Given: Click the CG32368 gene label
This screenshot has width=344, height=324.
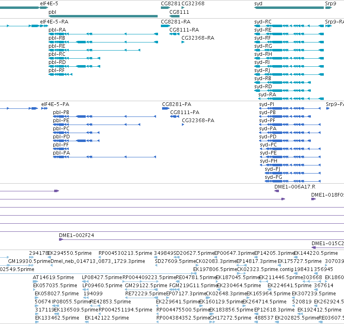Looking at the screenshot, I should tap(193, 4).
